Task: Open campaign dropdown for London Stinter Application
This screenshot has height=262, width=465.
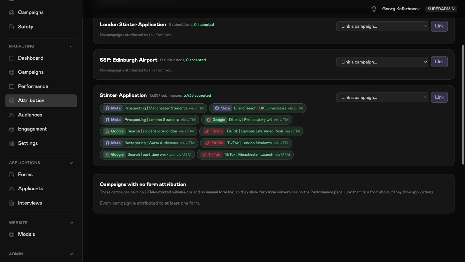Action: 382,26
